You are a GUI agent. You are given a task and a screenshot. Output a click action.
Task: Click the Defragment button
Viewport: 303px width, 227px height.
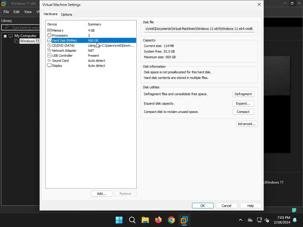pyautogui.click(x=243, y=94)
